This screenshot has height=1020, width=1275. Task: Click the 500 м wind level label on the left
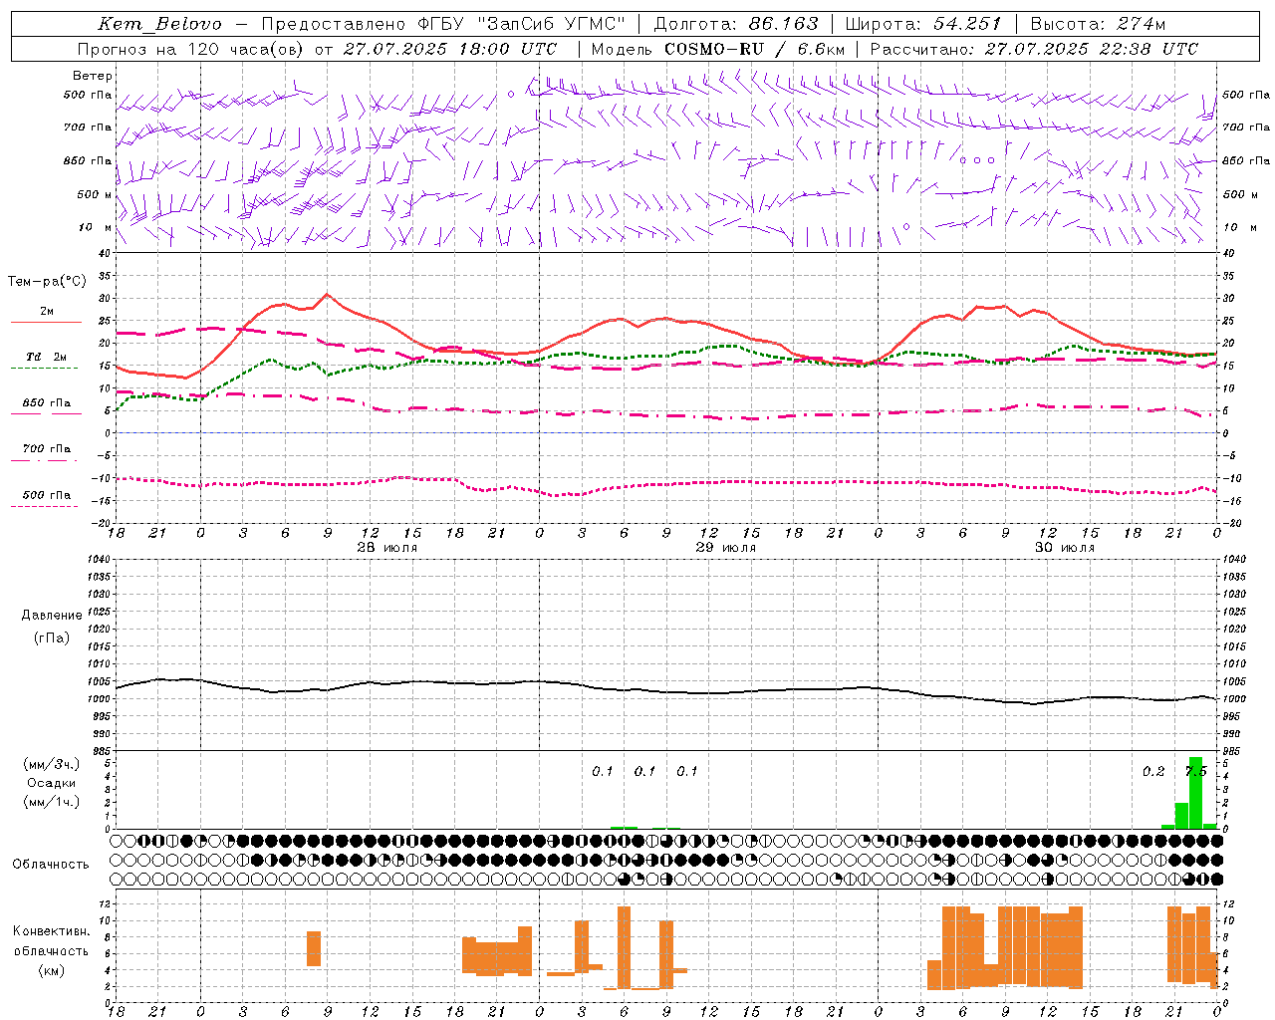point(95,194)
